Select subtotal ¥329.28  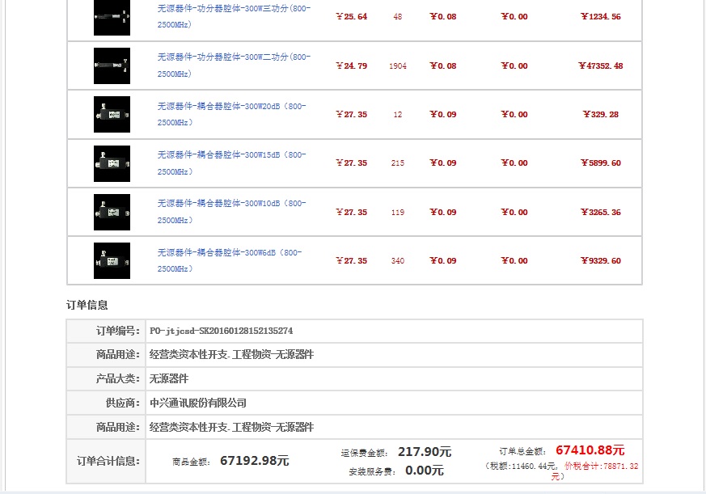(601, 114)
